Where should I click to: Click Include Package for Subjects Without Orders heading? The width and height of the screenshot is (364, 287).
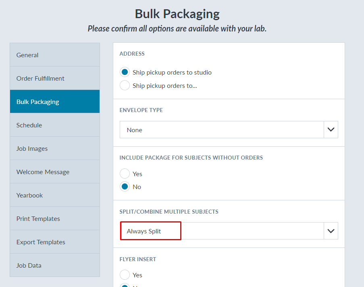tap(191, 158)
